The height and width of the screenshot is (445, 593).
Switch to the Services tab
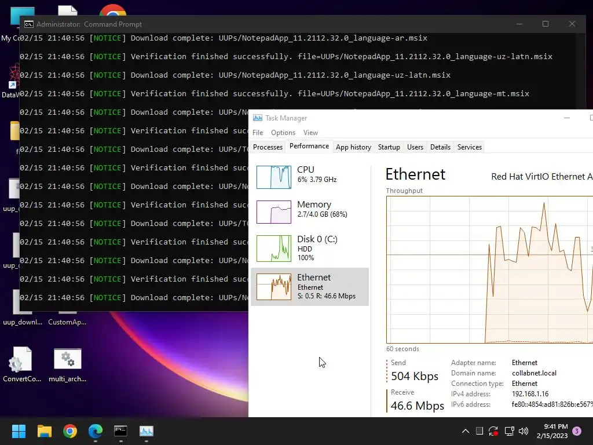click(x=469, y=147)
